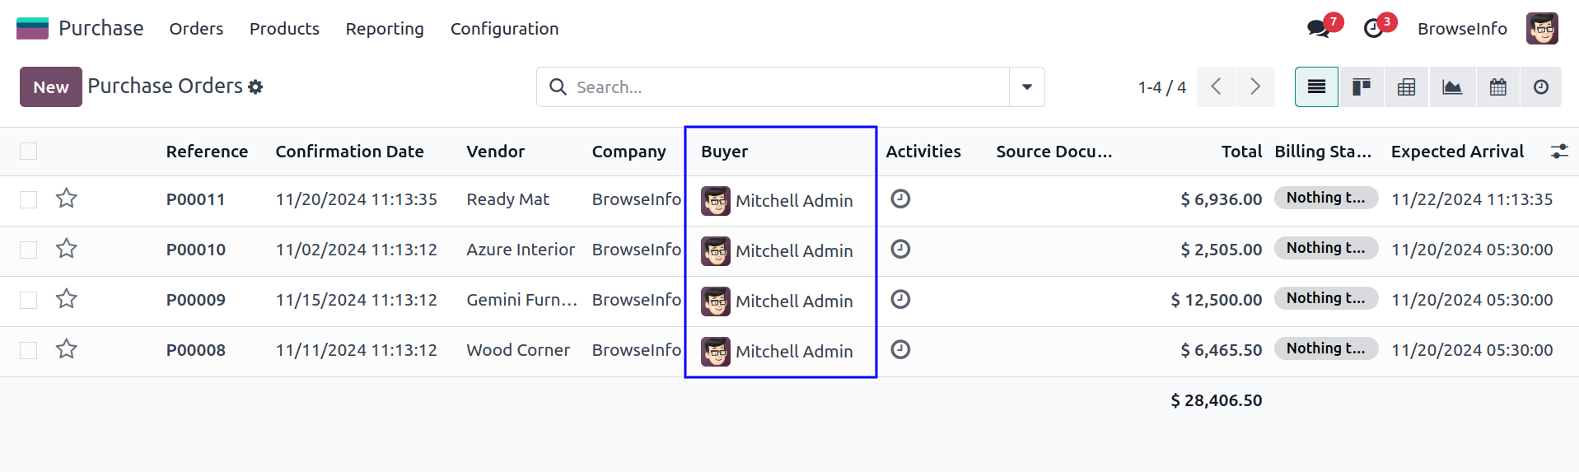Tick the checkbox for order P00009
Screen dimensions: 1579x472
coord(29,300)
